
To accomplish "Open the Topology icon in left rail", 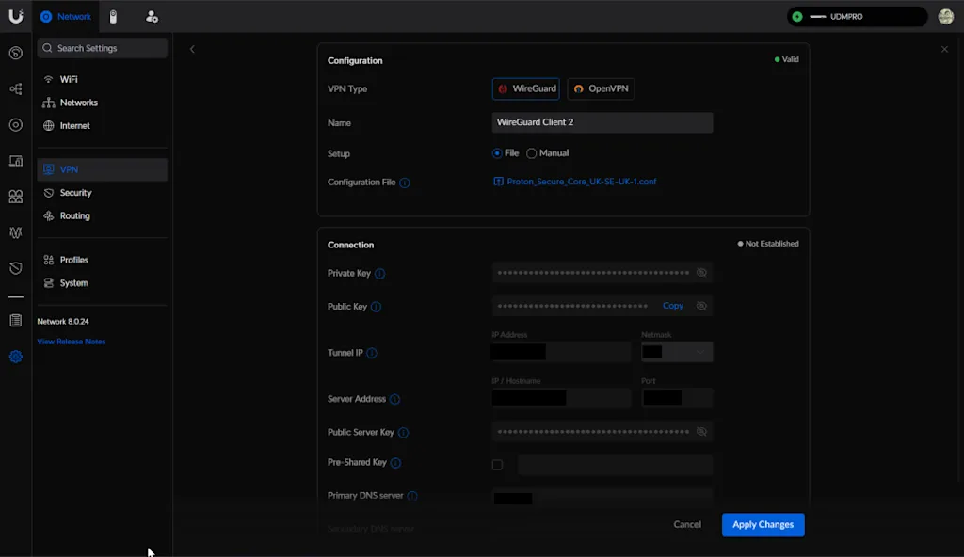I will (x=16, y=89).
